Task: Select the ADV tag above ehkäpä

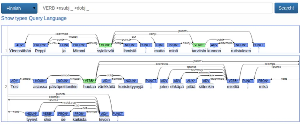Action: tap(177, 81)
